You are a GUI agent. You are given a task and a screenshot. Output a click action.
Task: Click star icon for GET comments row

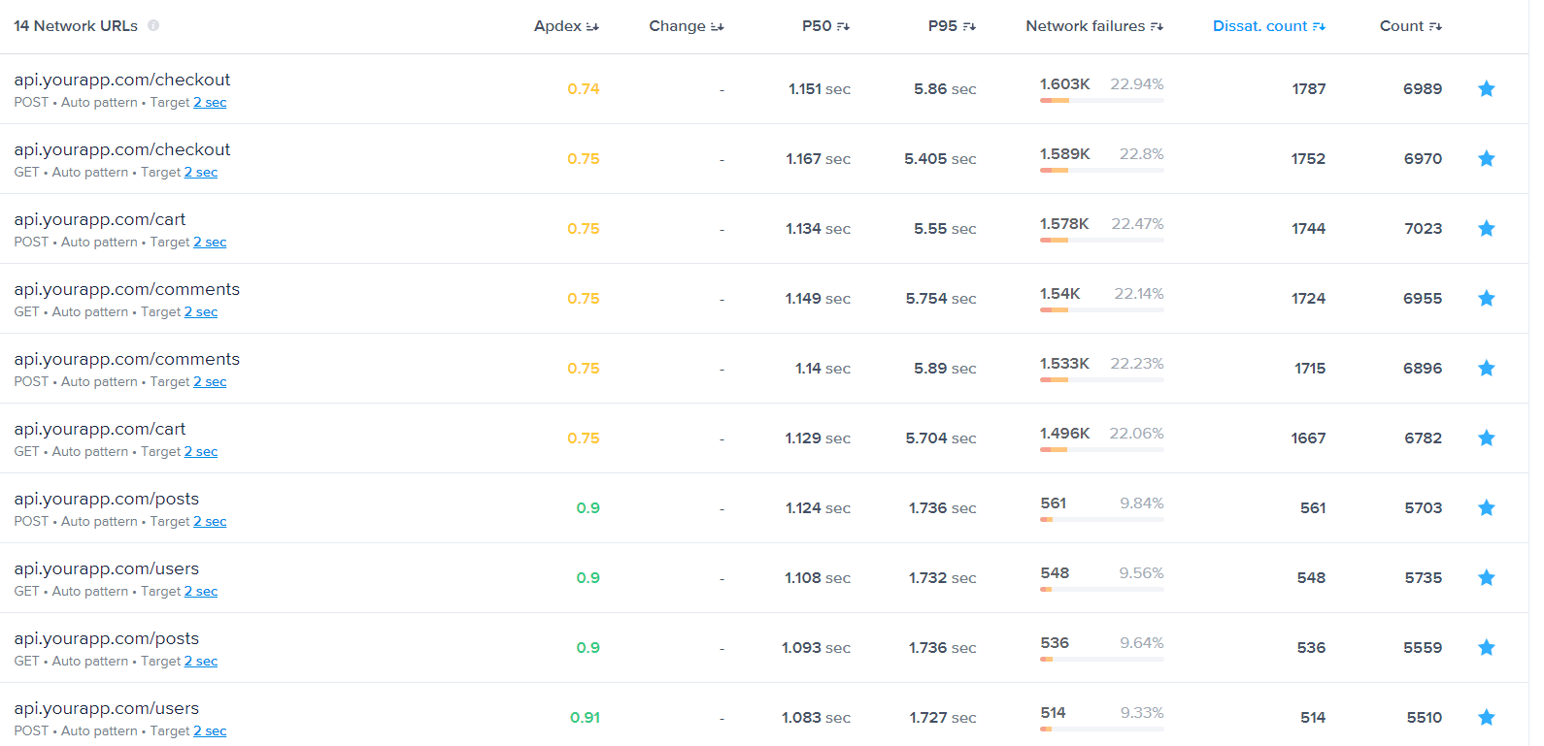[1486, 299]
